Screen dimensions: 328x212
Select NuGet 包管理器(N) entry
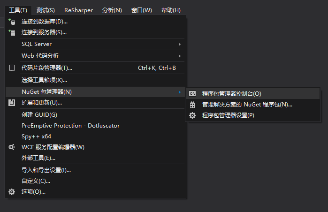tap(95, 92)
